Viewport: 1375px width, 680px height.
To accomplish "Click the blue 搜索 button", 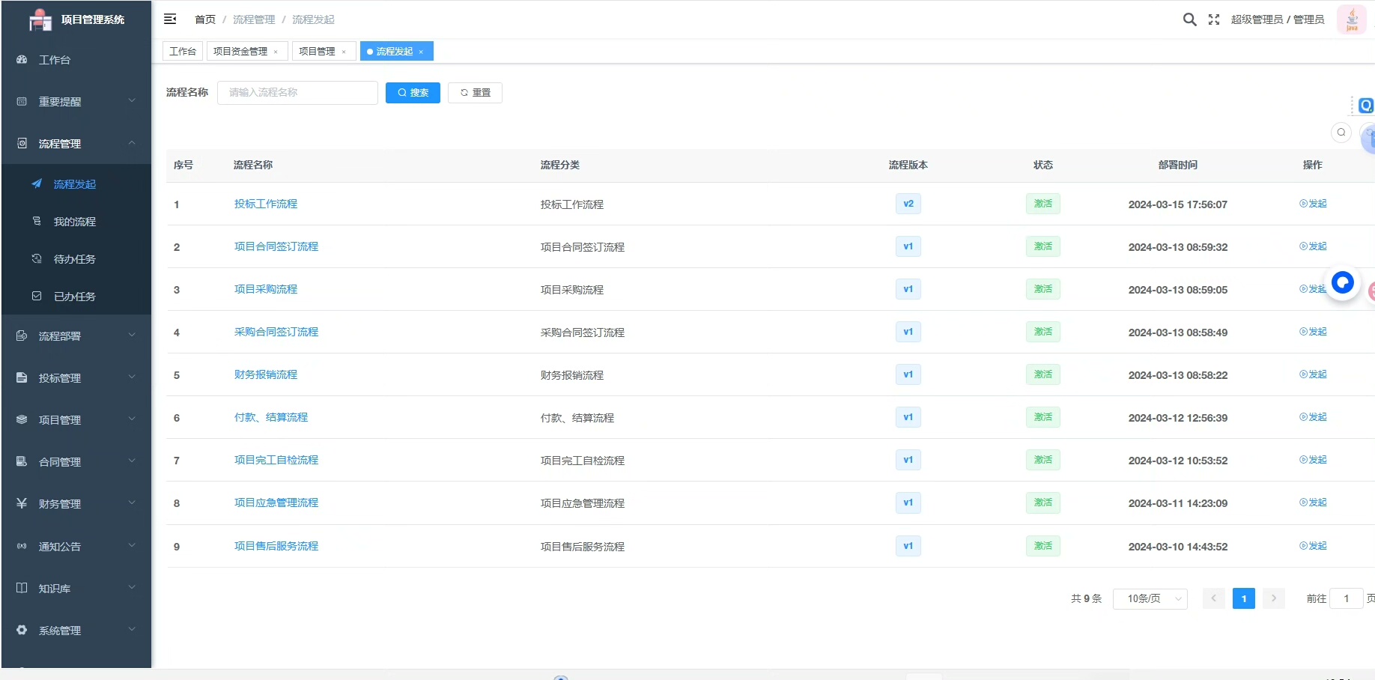I will pos(413,93).
